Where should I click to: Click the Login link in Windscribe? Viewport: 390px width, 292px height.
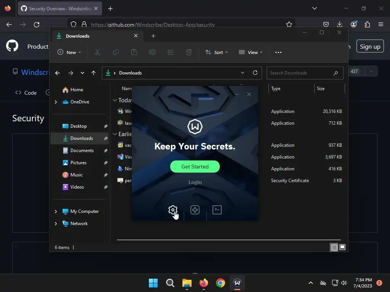pyautogui.click(x=195, y=182)
